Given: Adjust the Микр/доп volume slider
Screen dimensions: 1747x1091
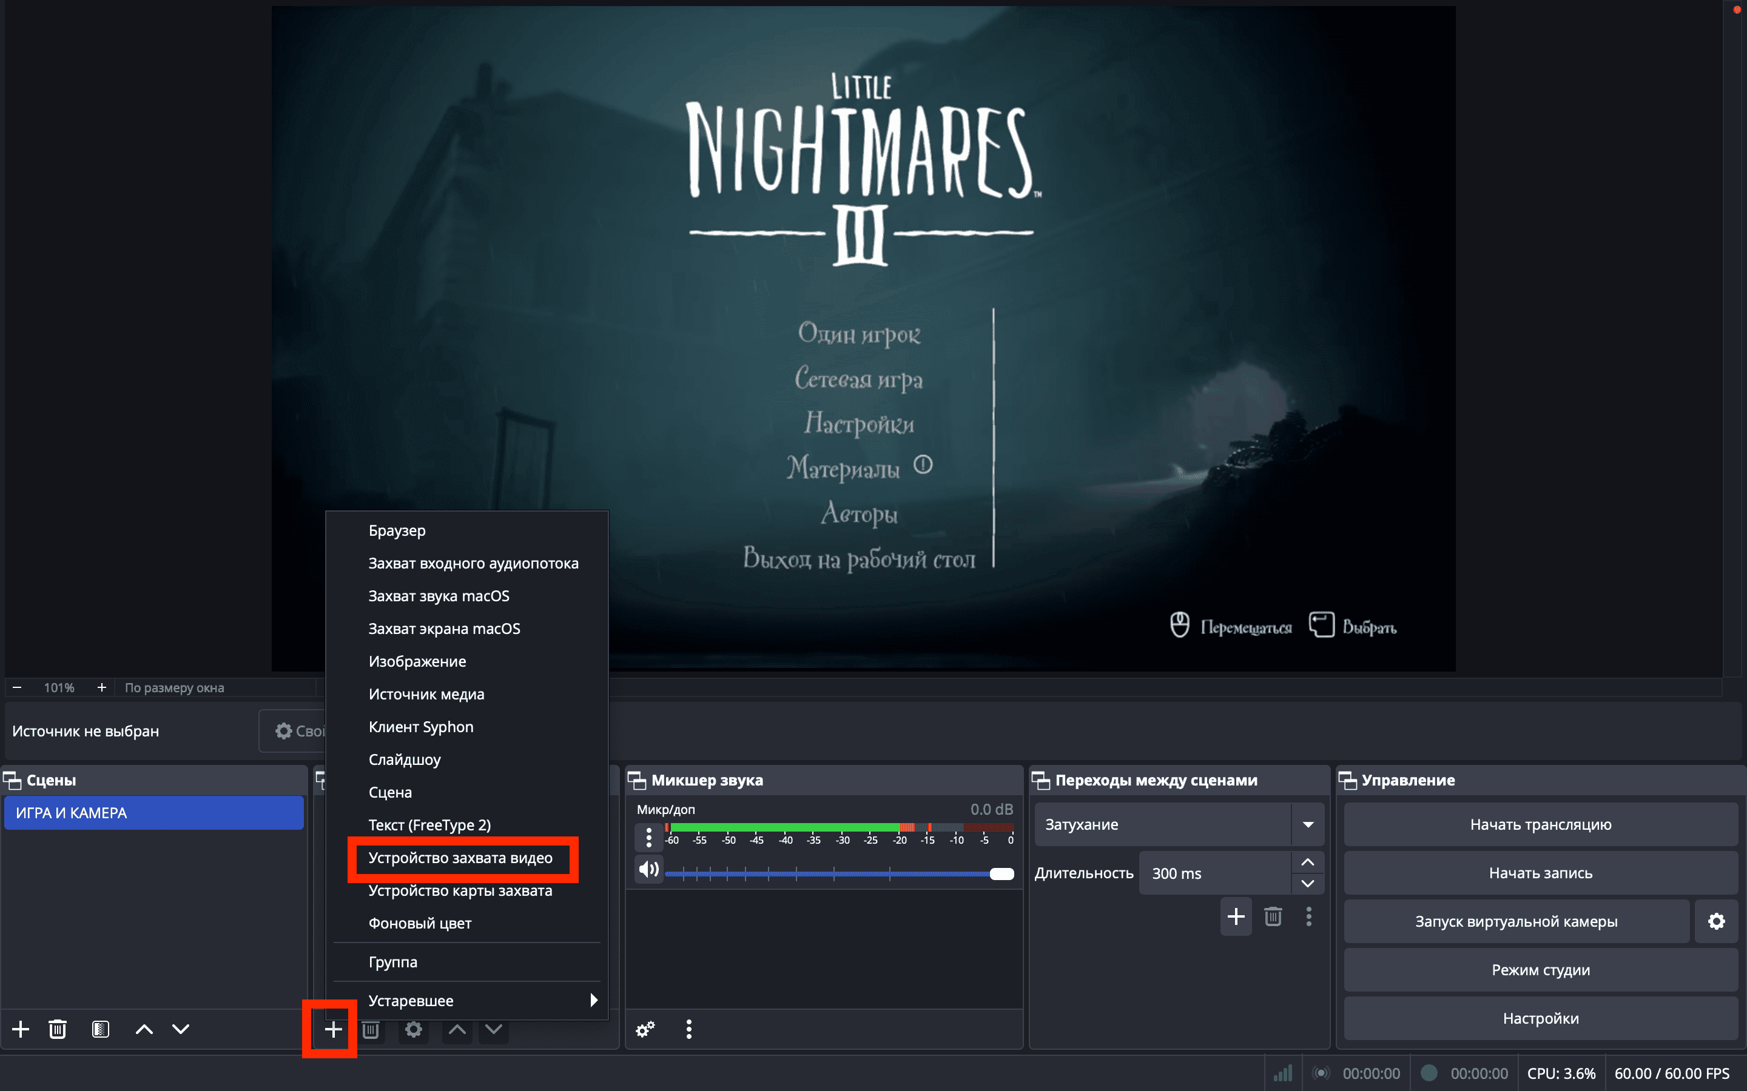Looking at the screenshot, I should pyautogui.click(x=1000, y=874).
